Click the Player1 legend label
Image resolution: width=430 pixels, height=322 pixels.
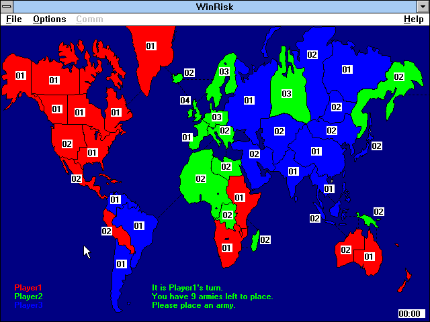28,288
